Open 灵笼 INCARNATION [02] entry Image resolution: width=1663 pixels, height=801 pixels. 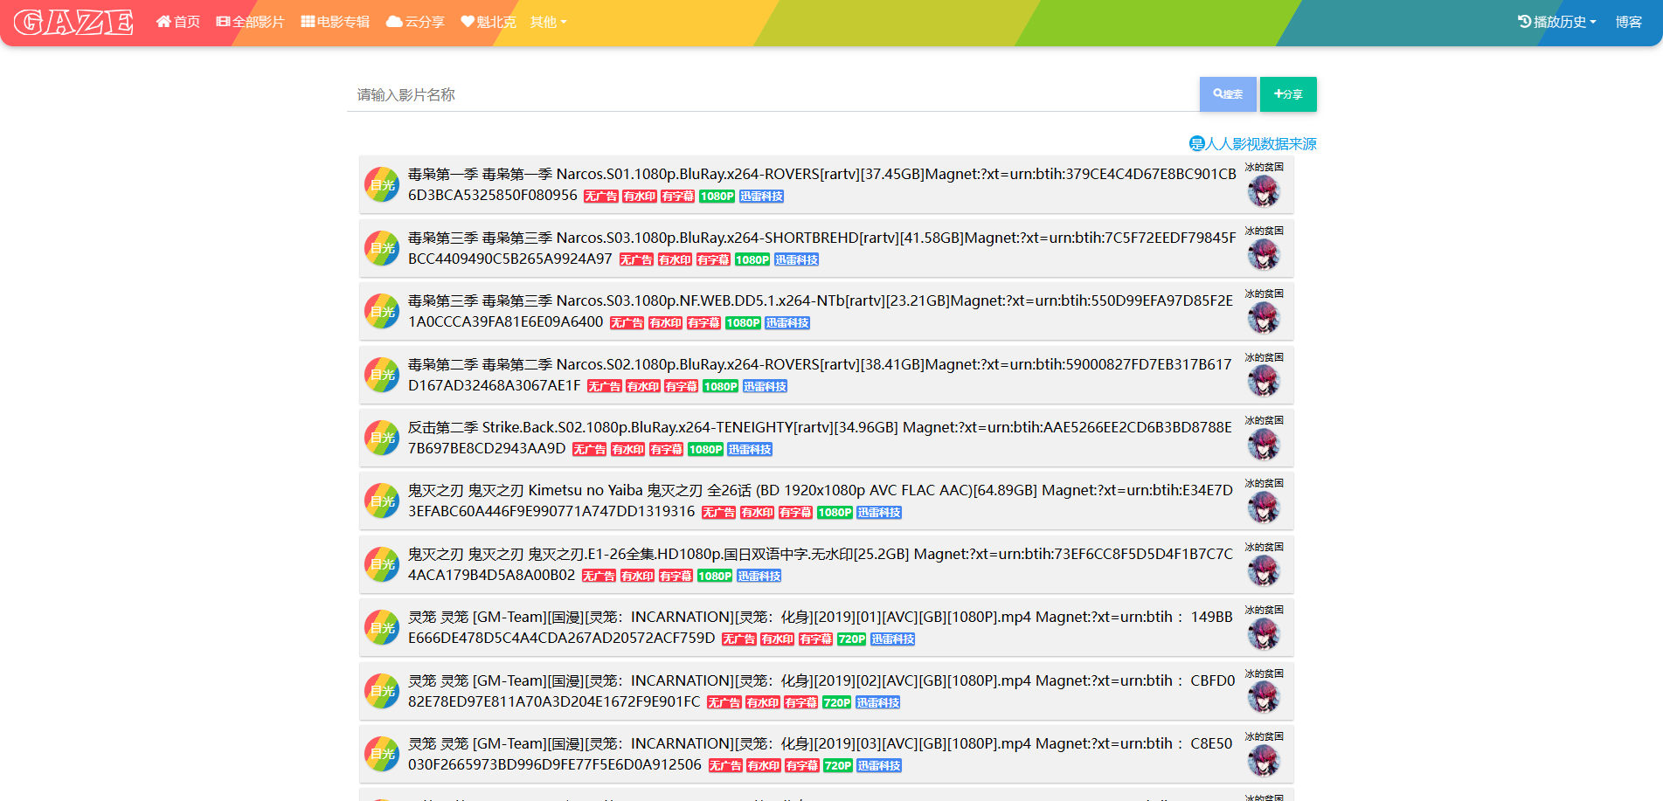tap(821, 691)
